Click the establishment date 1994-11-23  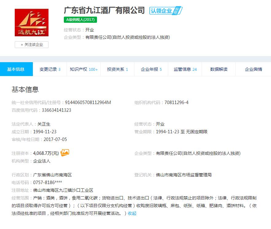pos(45,132)
